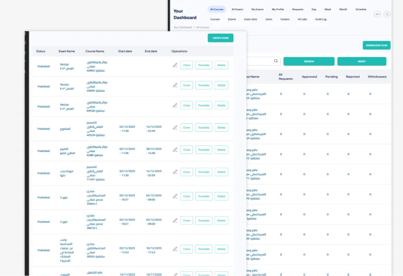Edit exam in course 71497 row
This screenshot has height=276, width=403.
point(175,172)
